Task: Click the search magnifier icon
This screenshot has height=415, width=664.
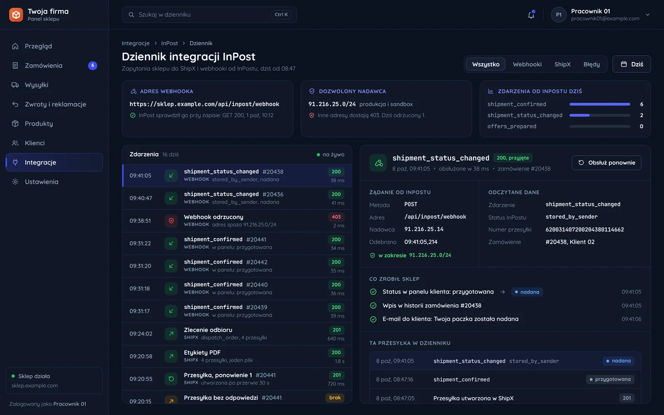Action: 131,15
